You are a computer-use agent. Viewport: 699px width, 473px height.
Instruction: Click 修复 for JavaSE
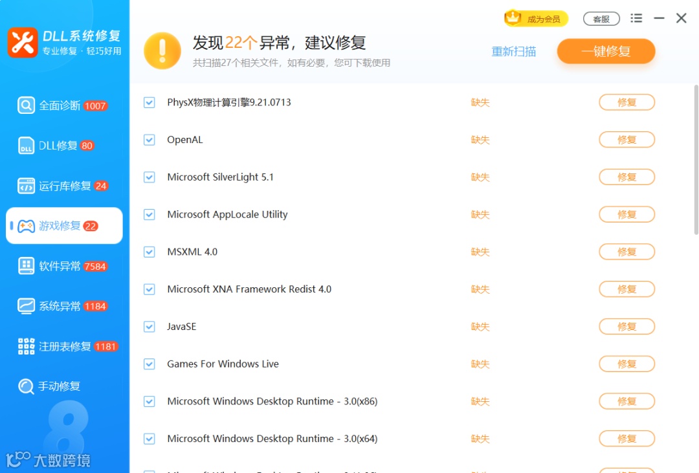click(627, 327)
